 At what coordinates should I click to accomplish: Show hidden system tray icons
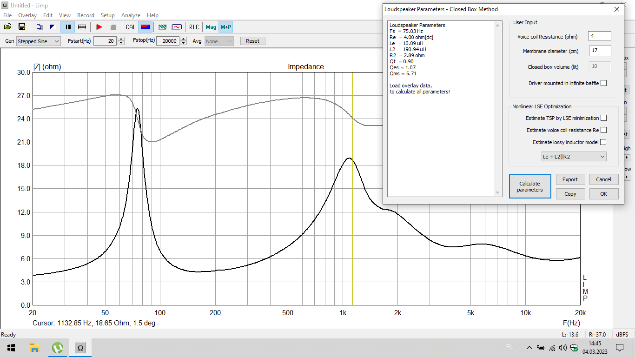point(529,348)
